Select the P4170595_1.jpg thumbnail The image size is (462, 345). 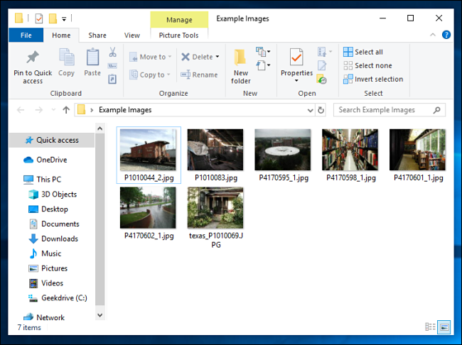click(x=283, y=150)
